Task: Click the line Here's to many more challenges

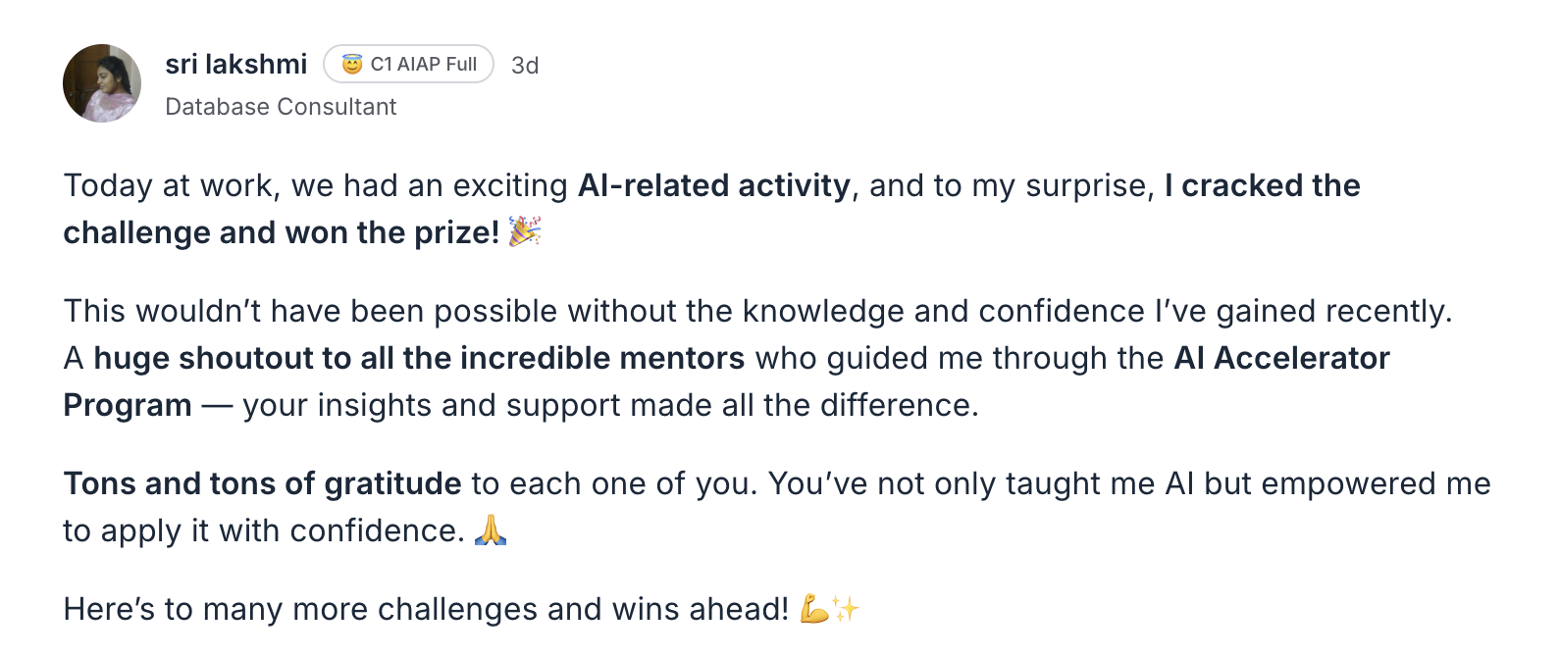Action: 426,609
